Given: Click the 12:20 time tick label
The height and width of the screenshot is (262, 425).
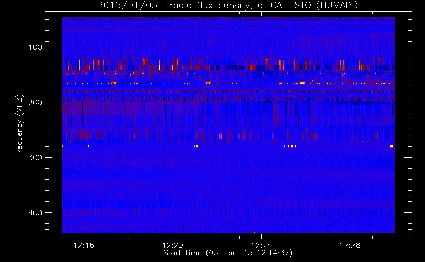Looking at the screenshot, I should [173, 245].
